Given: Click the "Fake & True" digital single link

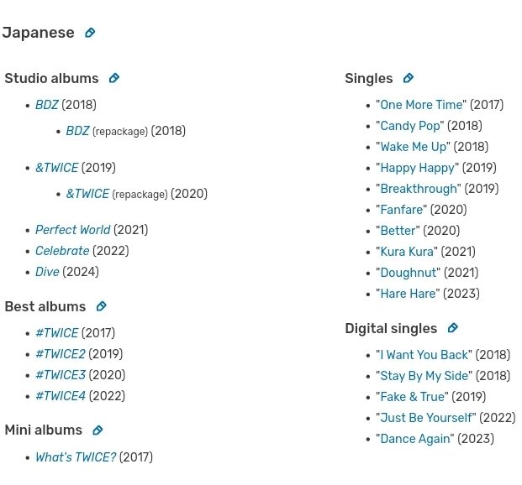Looking at the screenshot, I should click(412, 397).
